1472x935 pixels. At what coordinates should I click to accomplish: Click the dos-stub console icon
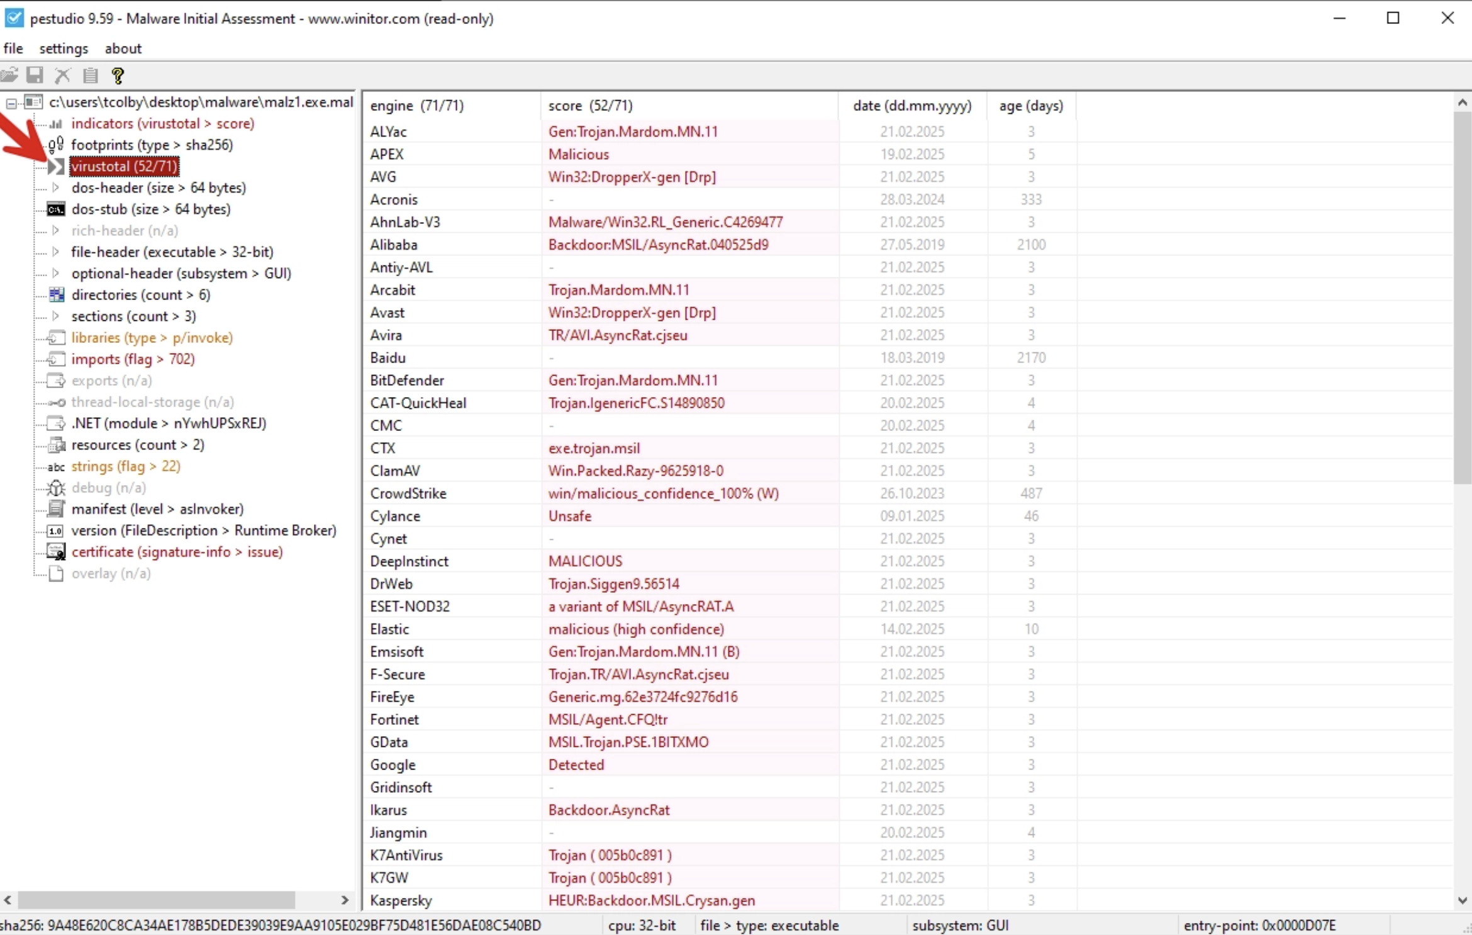[56, 209]
